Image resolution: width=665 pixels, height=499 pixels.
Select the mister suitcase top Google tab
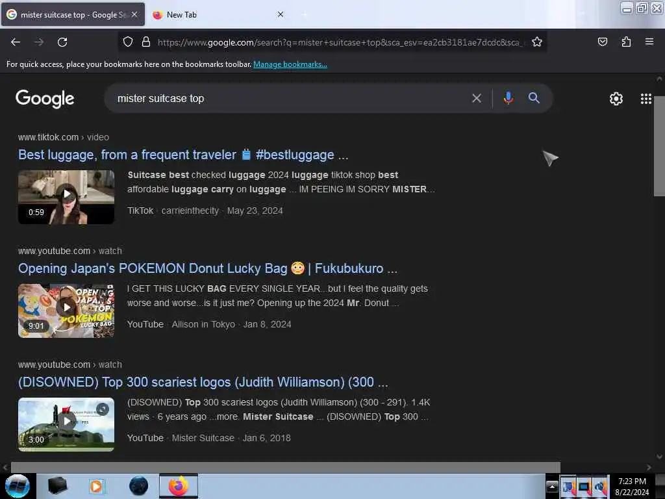pos(73,14)
